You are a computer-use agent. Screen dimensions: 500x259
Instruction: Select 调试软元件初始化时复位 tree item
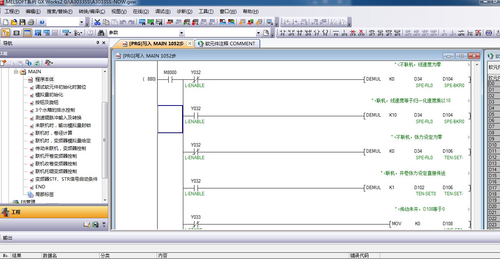61,87
